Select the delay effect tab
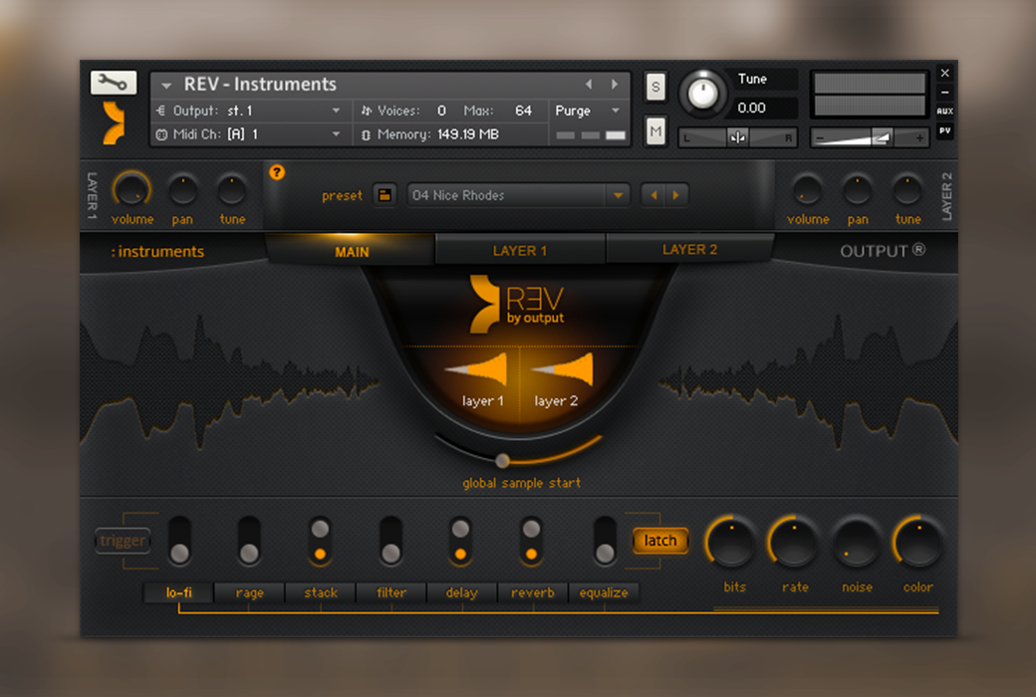 point(462,592)
